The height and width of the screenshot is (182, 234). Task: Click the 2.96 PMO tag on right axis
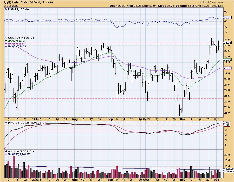(x=227, y=123)
